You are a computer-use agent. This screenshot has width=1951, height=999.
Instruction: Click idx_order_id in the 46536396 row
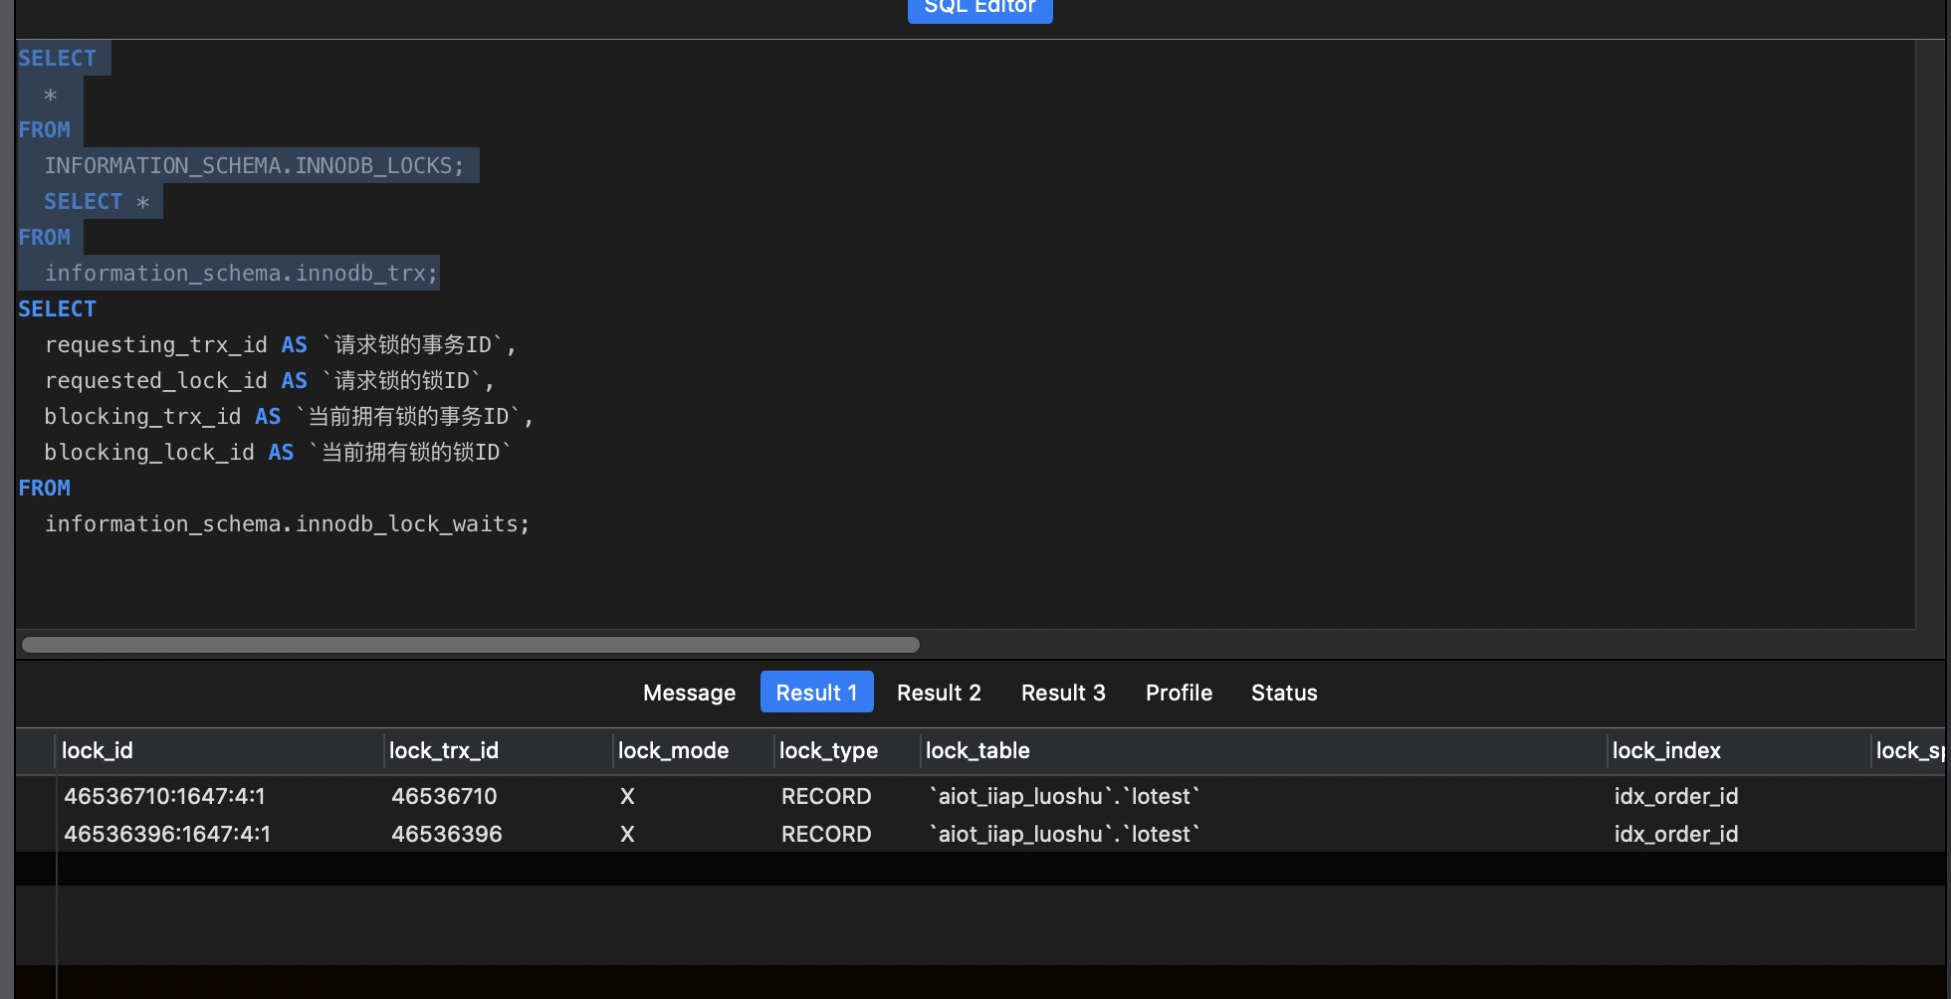tap(1676, 834)
